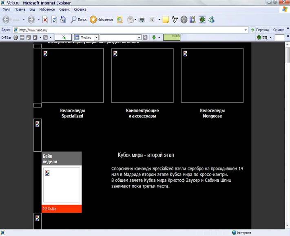This screenshot has height=236, width=290.
Task: Open the History toolbar icon
Action: 120,20
